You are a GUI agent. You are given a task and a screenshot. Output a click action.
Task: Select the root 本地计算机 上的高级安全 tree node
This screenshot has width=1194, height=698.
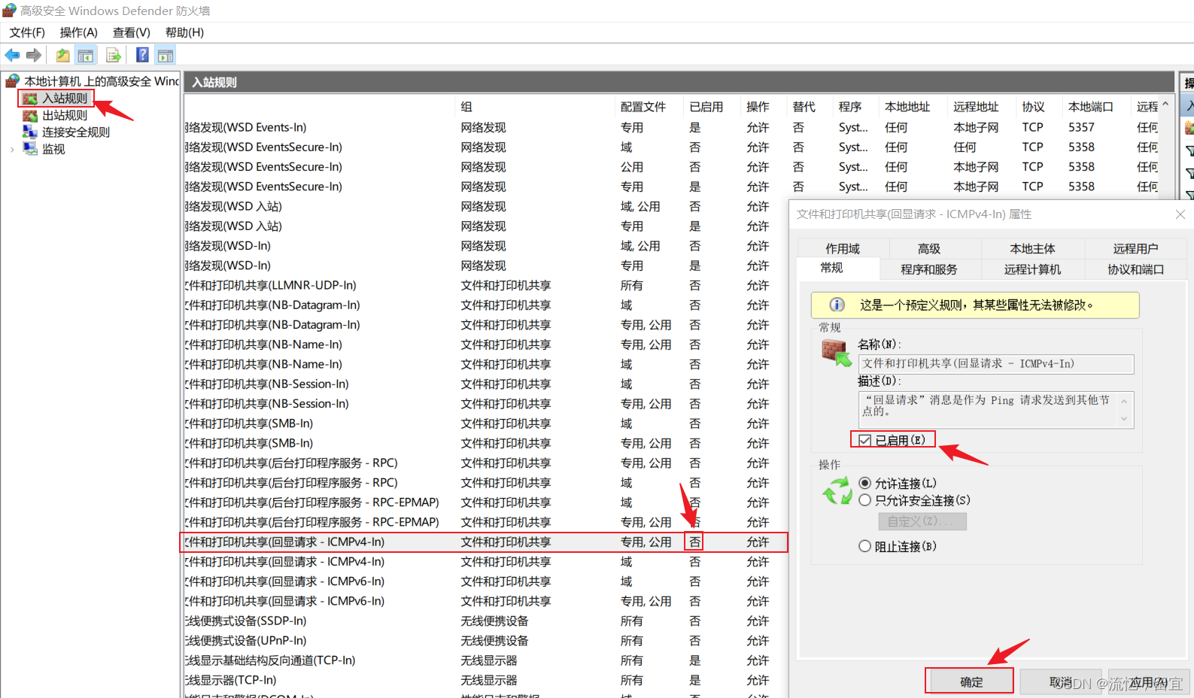101,80
